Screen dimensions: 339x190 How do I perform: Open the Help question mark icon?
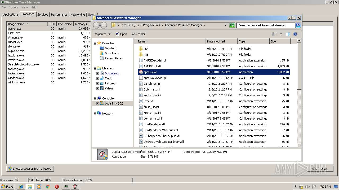point(295,34)
